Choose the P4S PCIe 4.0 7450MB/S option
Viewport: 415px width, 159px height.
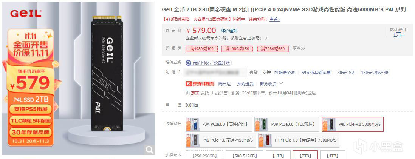point(221,140)
